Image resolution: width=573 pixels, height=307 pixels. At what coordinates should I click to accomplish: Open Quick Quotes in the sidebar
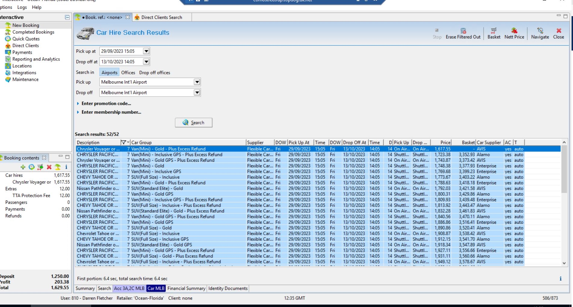pos(26,39)
